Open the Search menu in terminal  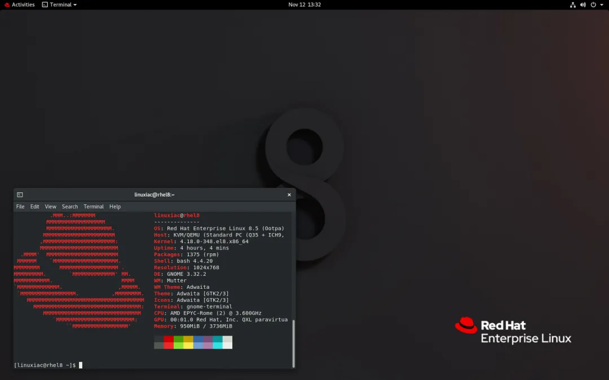click(x=70, y=207)
